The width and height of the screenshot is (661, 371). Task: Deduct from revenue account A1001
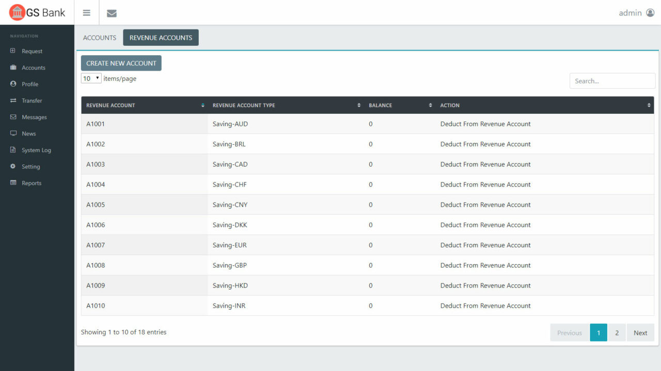[x=485, y=124]
